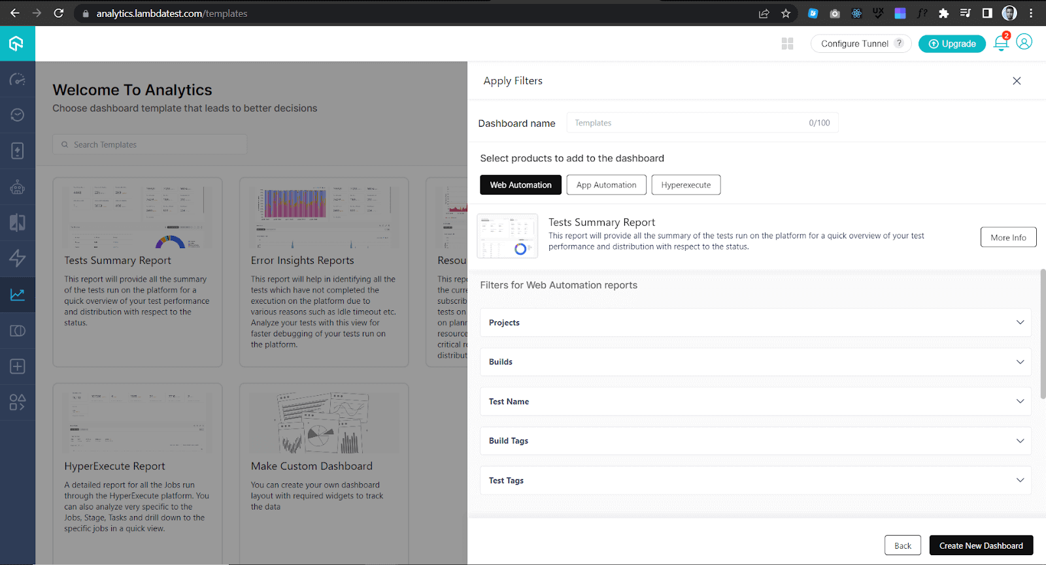Select the Tests Summary Report template card
This screenshot has height=565, width=1046.
pyautogui.click(x=137, y=272)
